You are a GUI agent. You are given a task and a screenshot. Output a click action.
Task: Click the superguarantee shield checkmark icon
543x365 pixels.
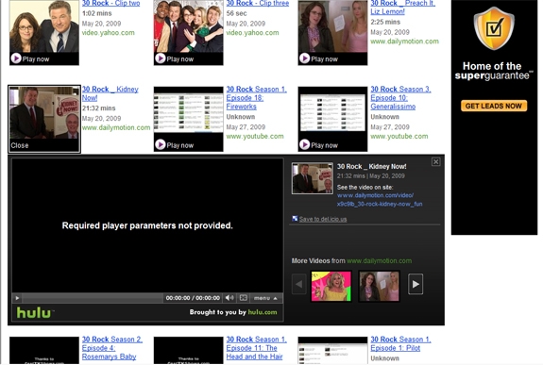click(494, 28)
